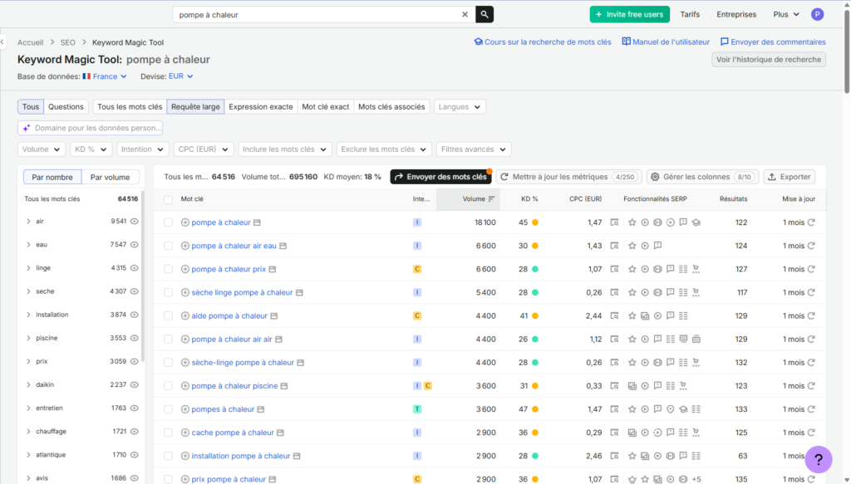Select 'Tous les mots clés' match type

pos(130,107)
